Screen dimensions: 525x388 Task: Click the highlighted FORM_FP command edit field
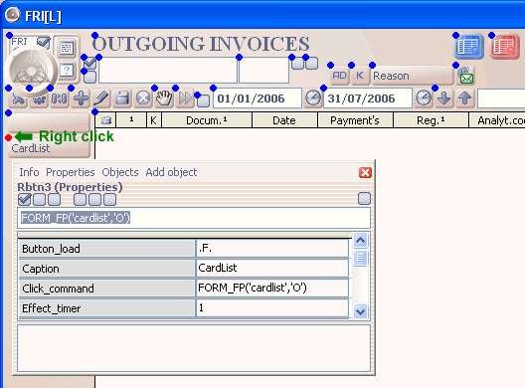pos(194,218)
